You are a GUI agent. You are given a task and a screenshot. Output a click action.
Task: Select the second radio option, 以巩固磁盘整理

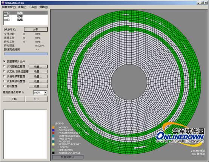click(5, 66)
